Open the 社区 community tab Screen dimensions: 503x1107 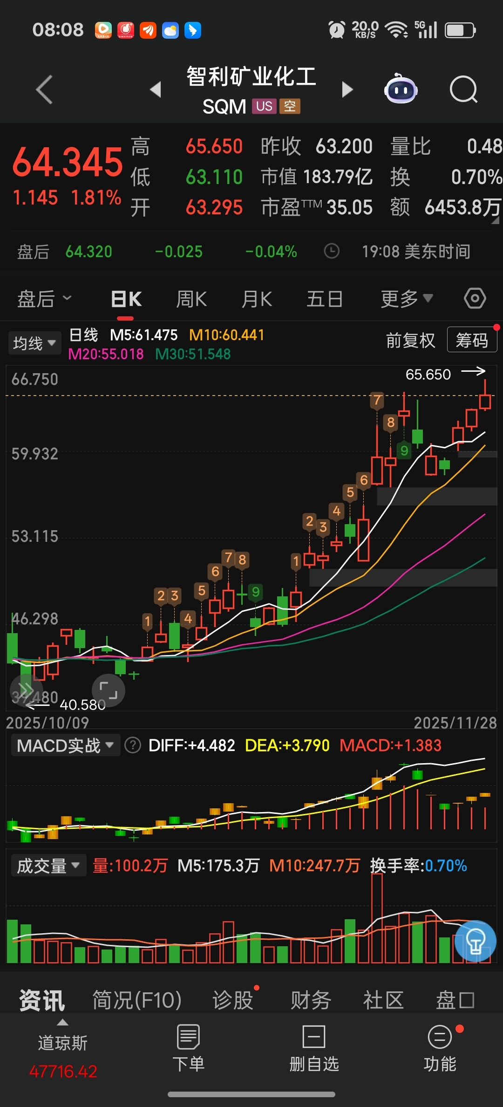[x=383, y=1000]
